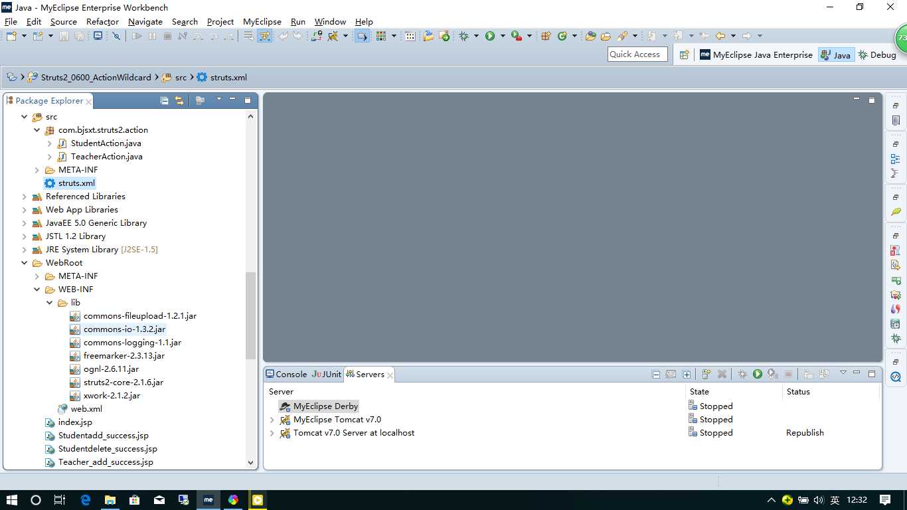Image resolution: width=907 pixels, height=510 pixels.
Task: Click the Run Last Tool red toolbox icon
Action: tap(516, 36)
